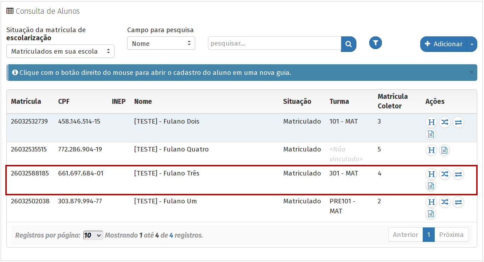Image resolution: width=484 pixels, height=262 pixels.
Task: Click shuffle icon for Fulano Um
Action: [445, 202]
